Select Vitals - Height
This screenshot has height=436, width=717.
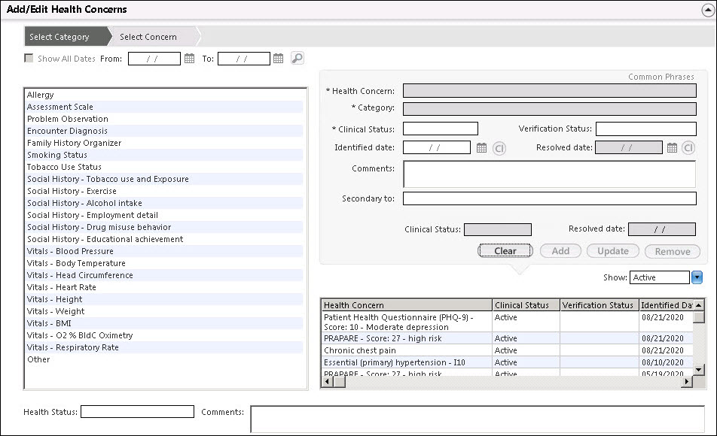[x=165, y=299]
